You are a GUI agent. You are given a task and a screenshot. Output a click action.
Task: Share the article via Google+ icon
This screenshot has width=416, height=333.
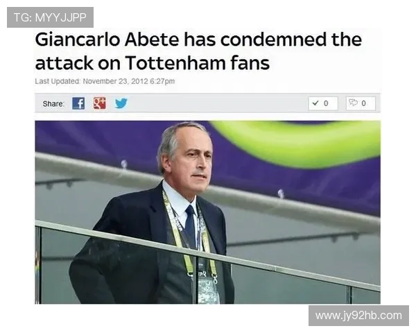[100, 103]
